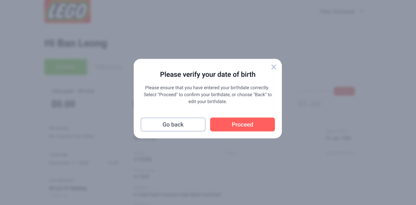Expand the Your Account dropdown
The height and width of the screenshot is (205, 416).
point(342,12)
